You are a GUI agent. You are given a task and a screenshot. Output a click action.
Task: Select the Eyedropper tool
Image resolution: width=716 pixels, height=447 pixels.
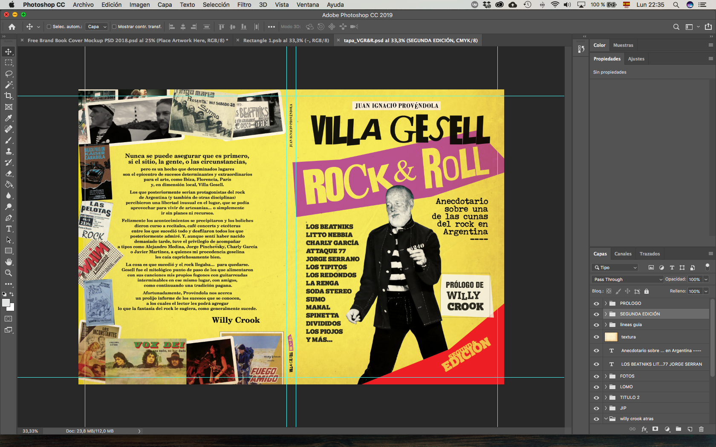(9, 118)
